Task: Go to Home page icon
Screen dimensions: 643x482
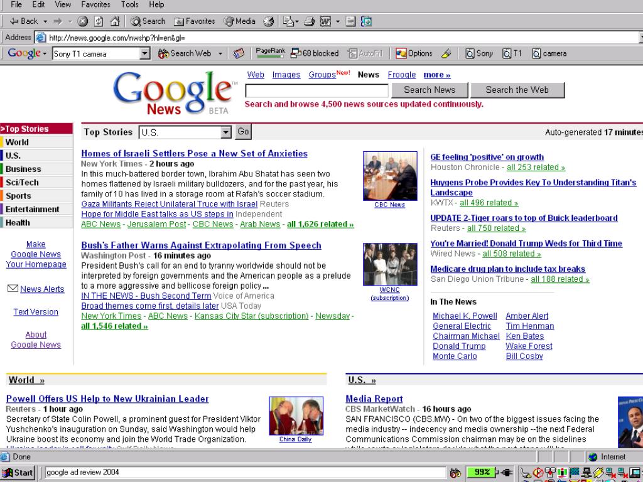Action: 116,21
